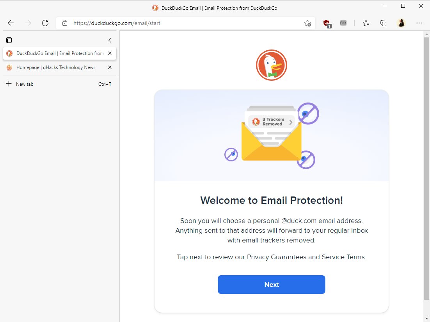Reload the page with refresh icon
This screenshot has height=322, width=430.
[45, 23]
